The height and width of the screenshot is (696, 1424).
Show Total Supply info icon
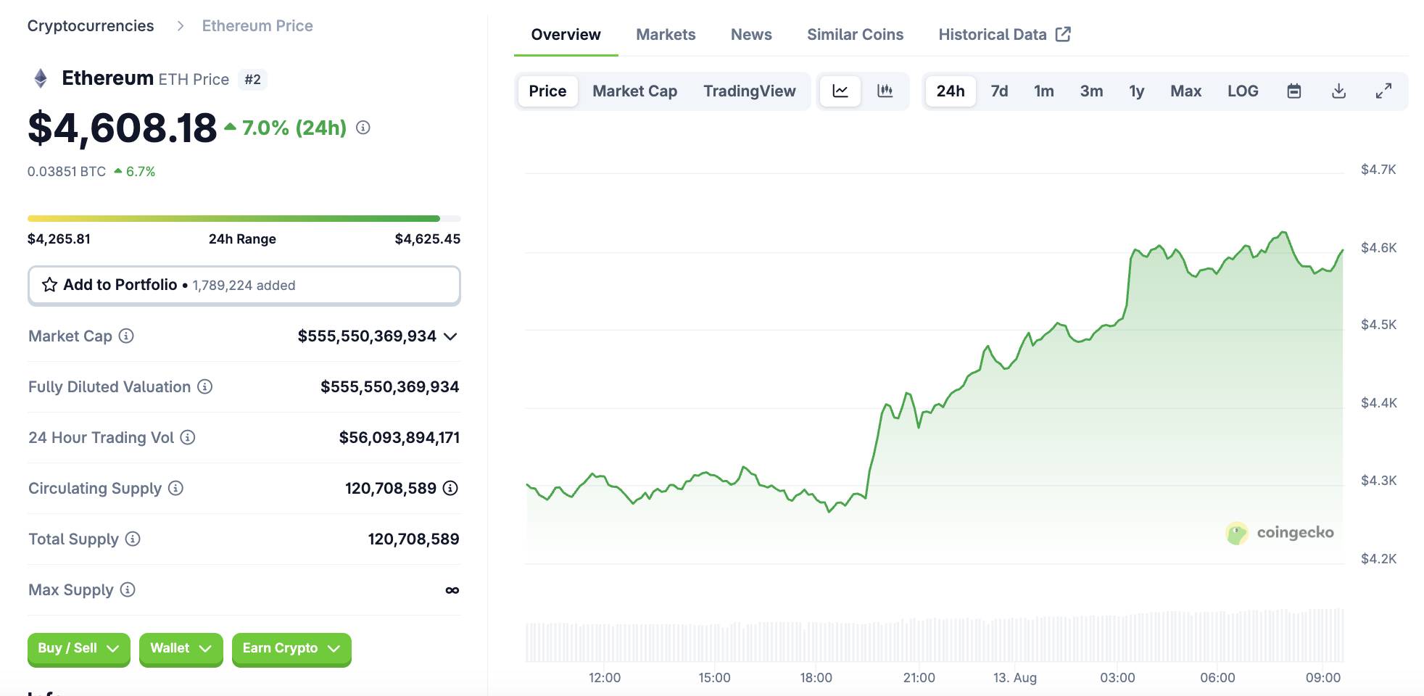pos(133,539)
